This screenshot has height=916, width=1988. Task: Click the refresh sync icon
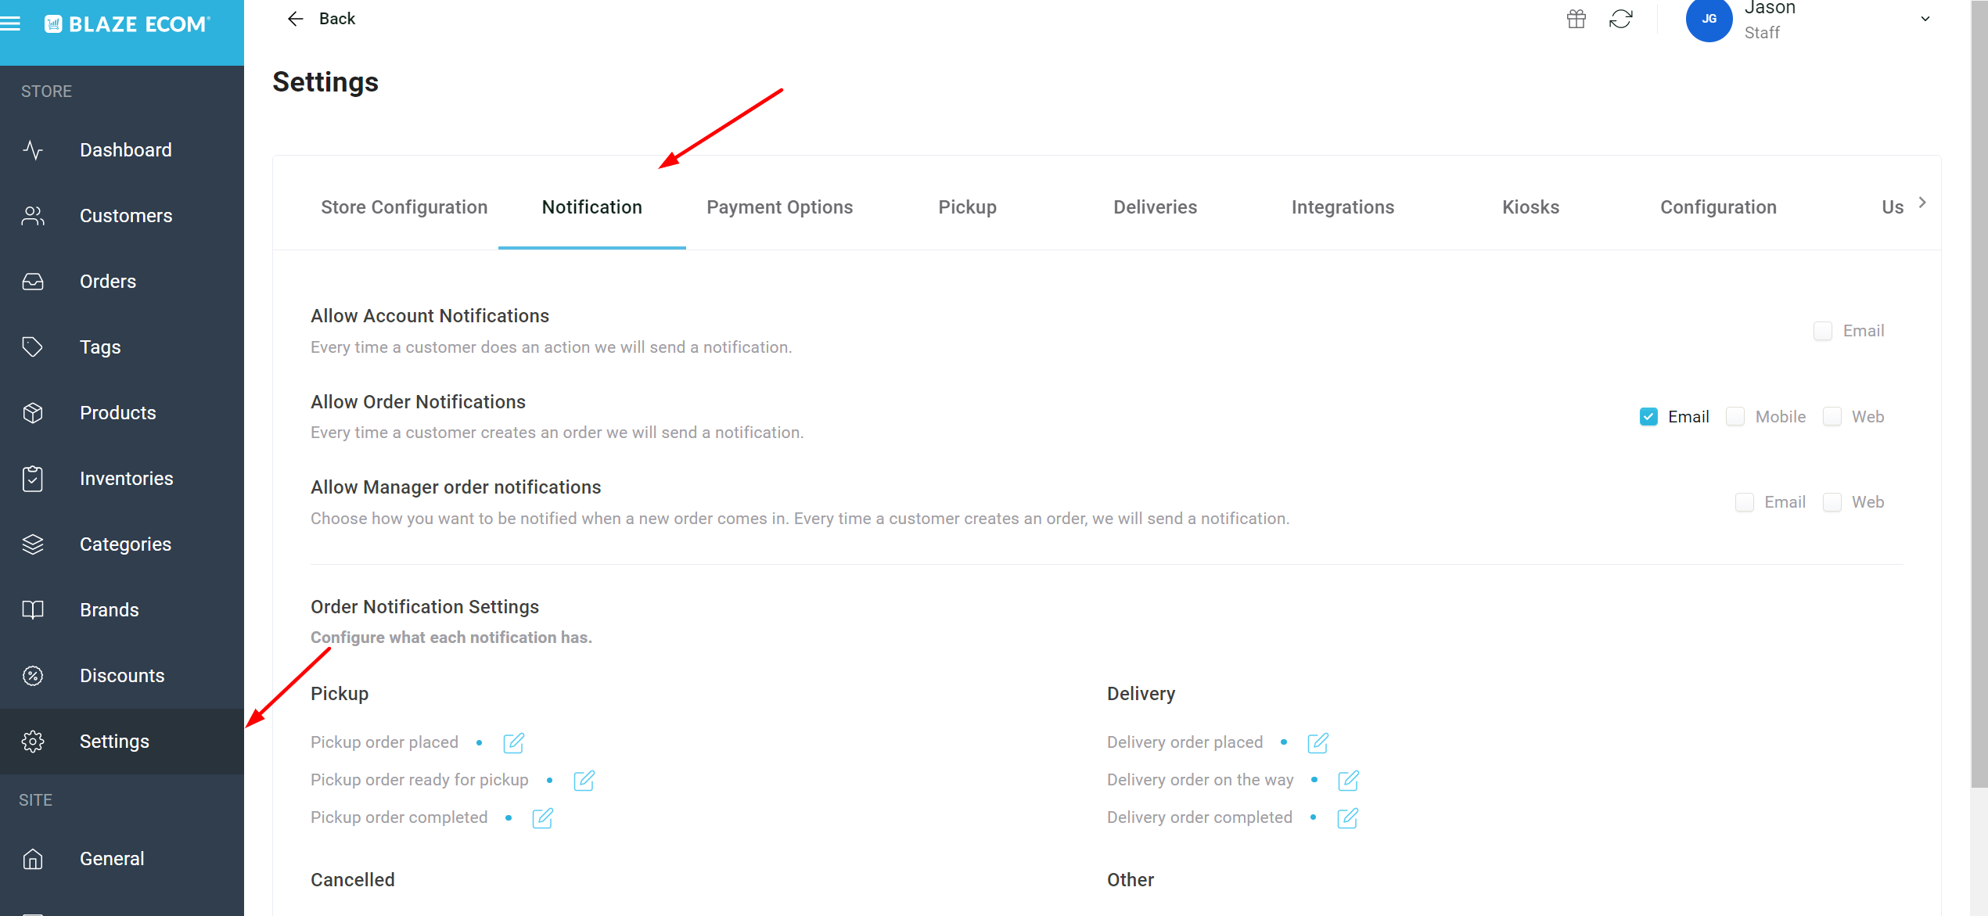click(x=1620, y=19)
